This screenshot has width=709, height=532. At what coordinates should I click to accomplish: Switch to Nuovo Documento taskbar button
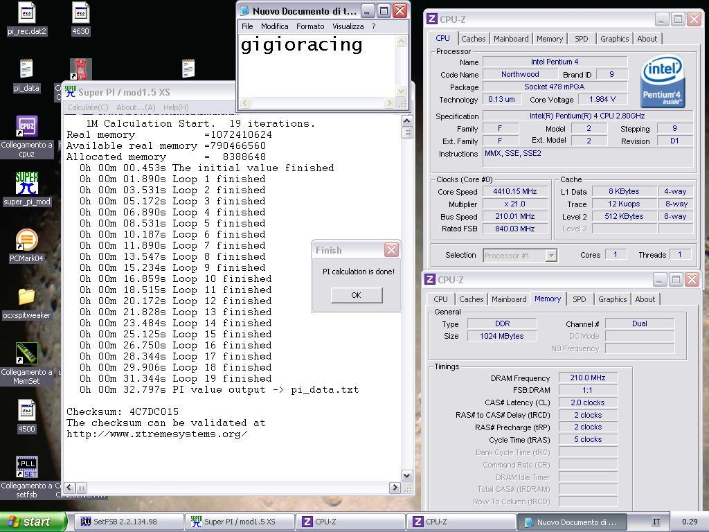[572, 522]
